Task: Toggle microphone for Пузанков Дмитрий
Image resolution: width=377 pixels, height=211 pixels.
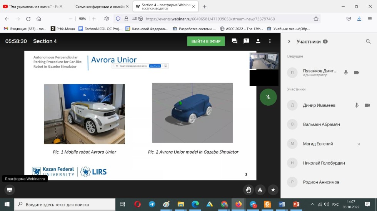Action: tap(346, 73)
